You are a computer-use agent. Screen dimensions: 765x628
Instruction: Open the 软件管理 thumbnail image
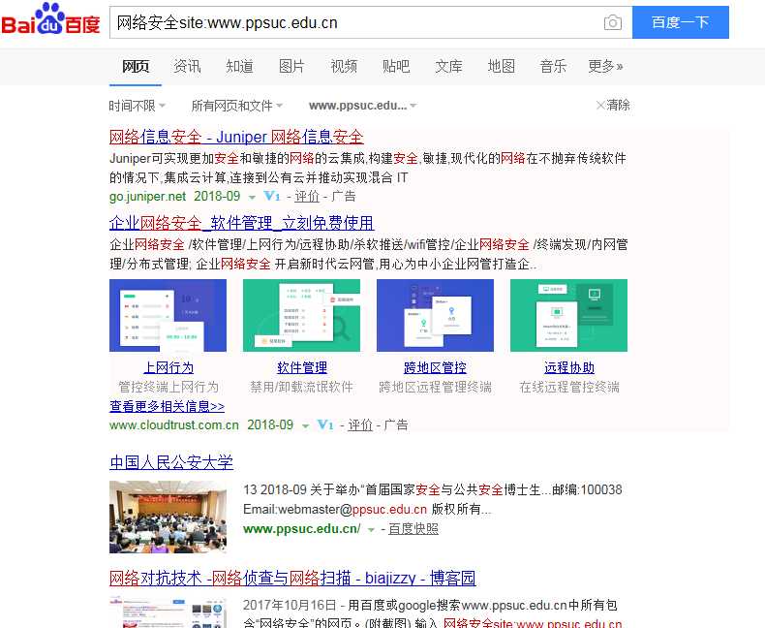coord(301,316)
